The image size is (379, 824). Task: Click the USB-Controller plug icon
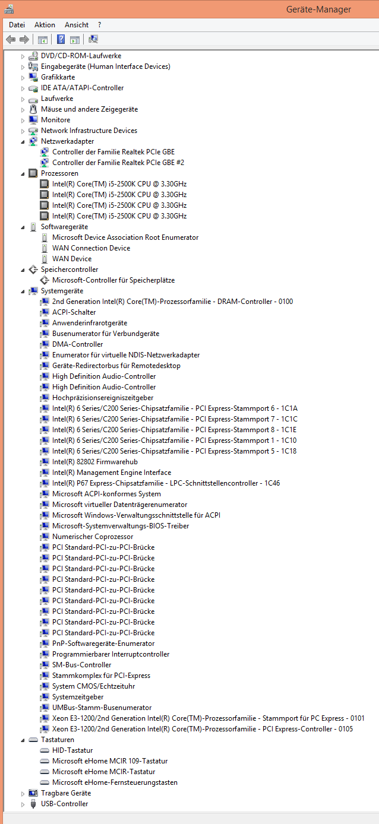(x=33, y=804)
